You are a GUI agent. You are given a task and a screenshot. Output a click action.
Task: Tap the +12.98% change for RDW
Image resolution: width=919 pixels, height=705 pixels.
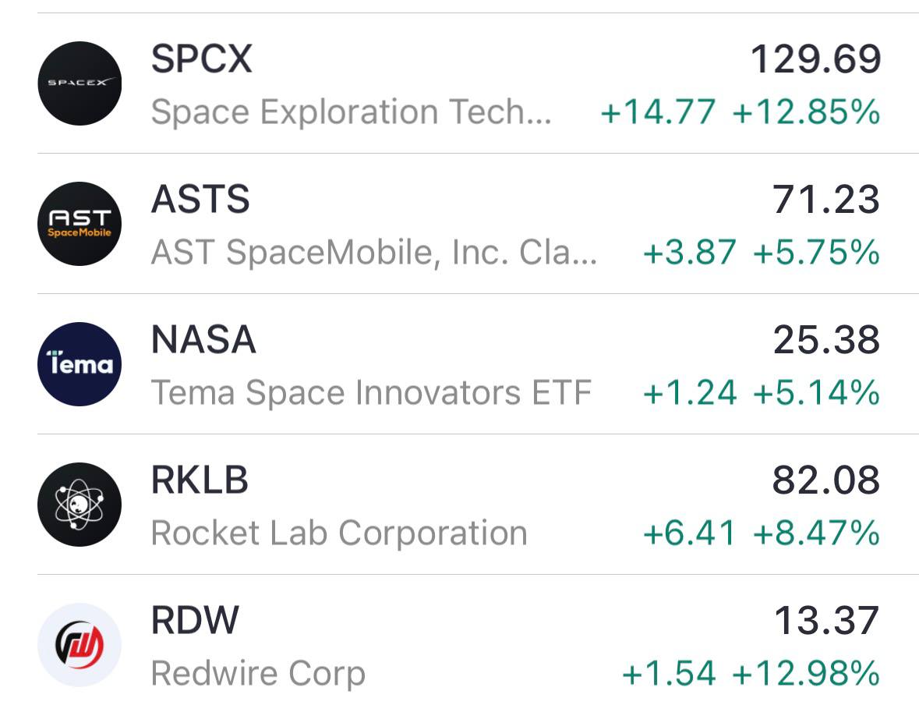click(x=807, y=673)
